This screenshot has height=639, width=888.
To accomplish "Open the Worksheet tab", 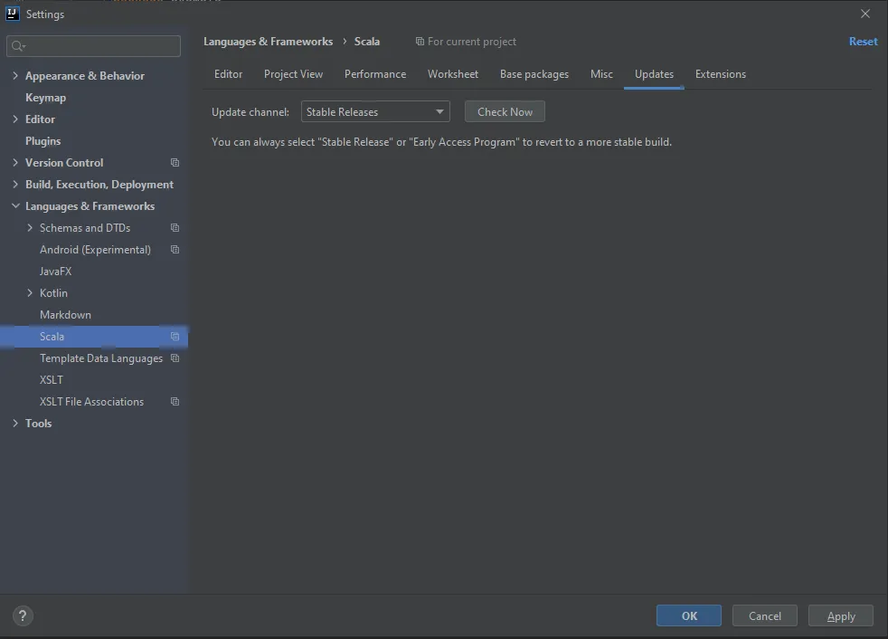I will point(453,74).
